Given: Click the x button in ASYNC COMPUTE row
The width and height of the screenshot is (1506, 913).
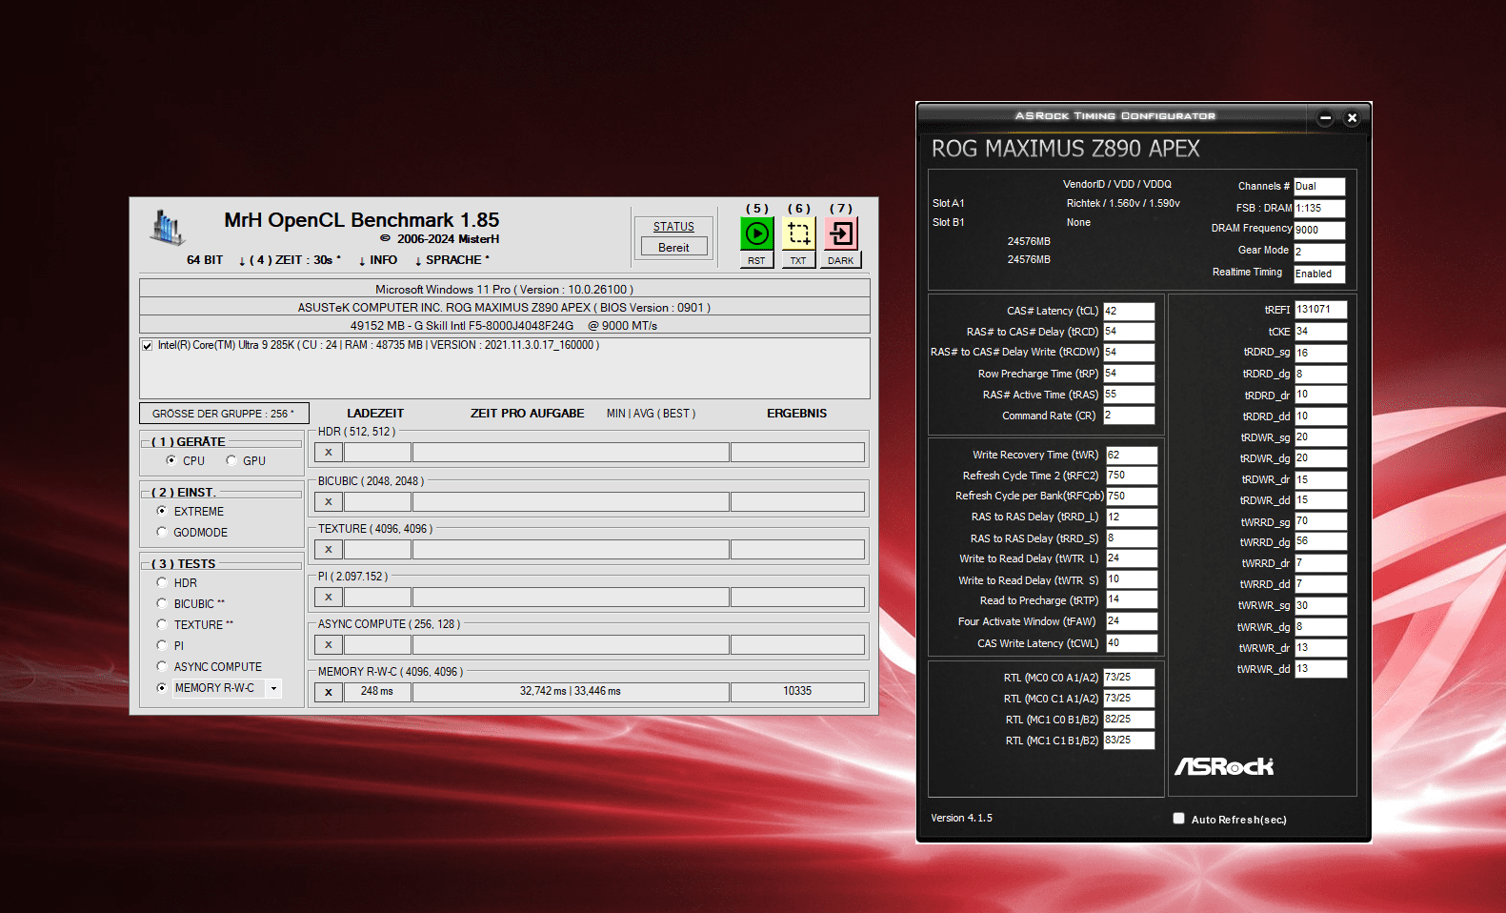Looking at the screenshot, I should pyautogui.click(x=329, y=644).
